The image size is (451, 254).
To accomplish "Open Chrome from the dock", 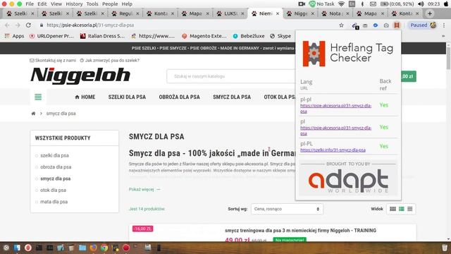I will click(x=104, y=248).
